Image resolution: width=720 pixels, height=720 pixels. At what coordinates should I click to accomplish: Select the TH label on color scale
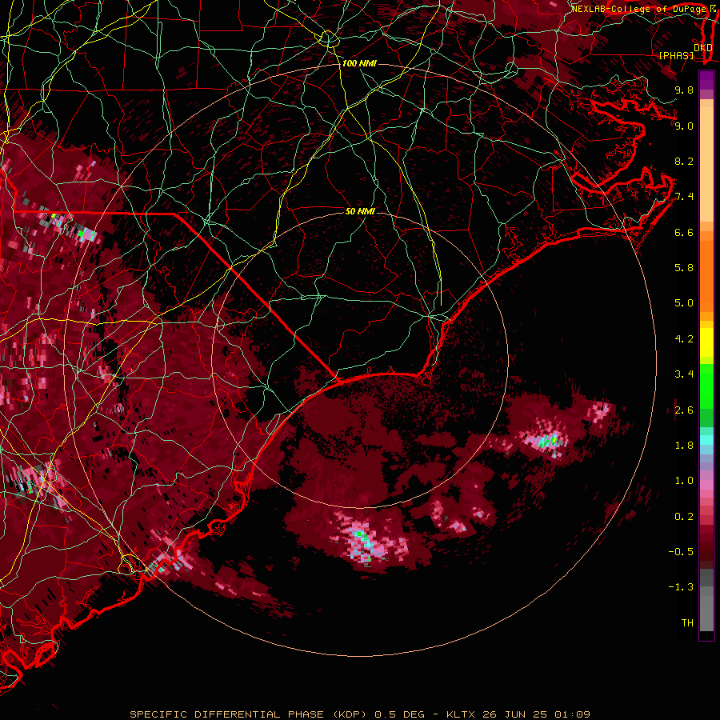687,623
